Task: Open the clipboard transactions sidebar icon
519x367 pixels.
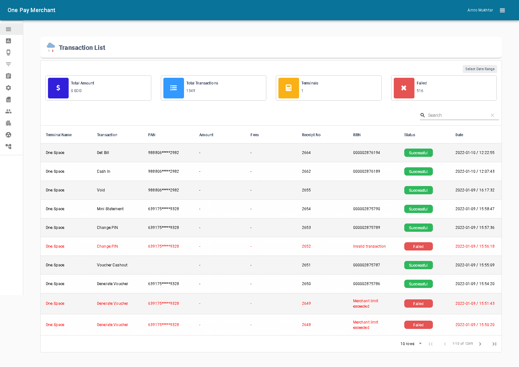Action: coord(8,76)
